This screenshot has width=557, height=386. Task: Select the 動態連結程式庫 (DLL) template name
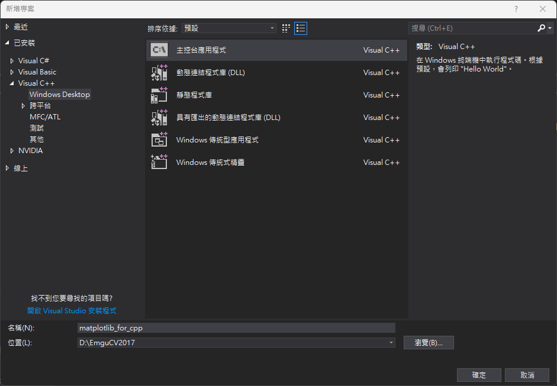click(x=211, y=72)
